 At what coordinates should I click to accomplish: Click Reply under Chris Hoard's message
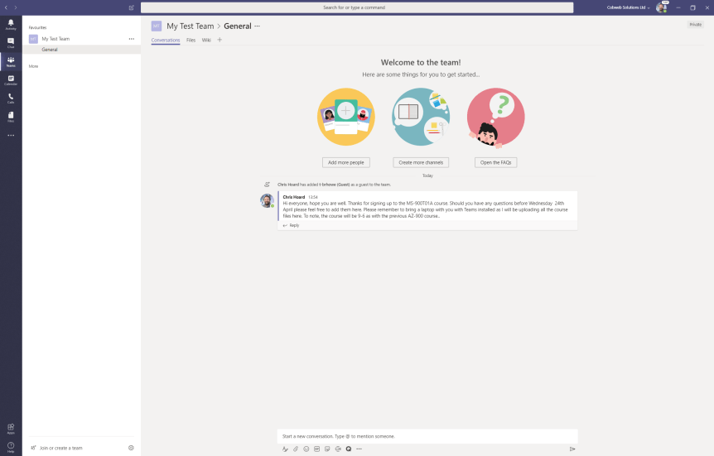click(x=294, y=225)
